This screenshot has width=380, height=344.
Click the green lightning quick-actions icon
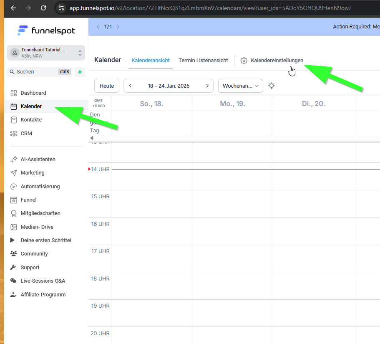click(80, 72)
